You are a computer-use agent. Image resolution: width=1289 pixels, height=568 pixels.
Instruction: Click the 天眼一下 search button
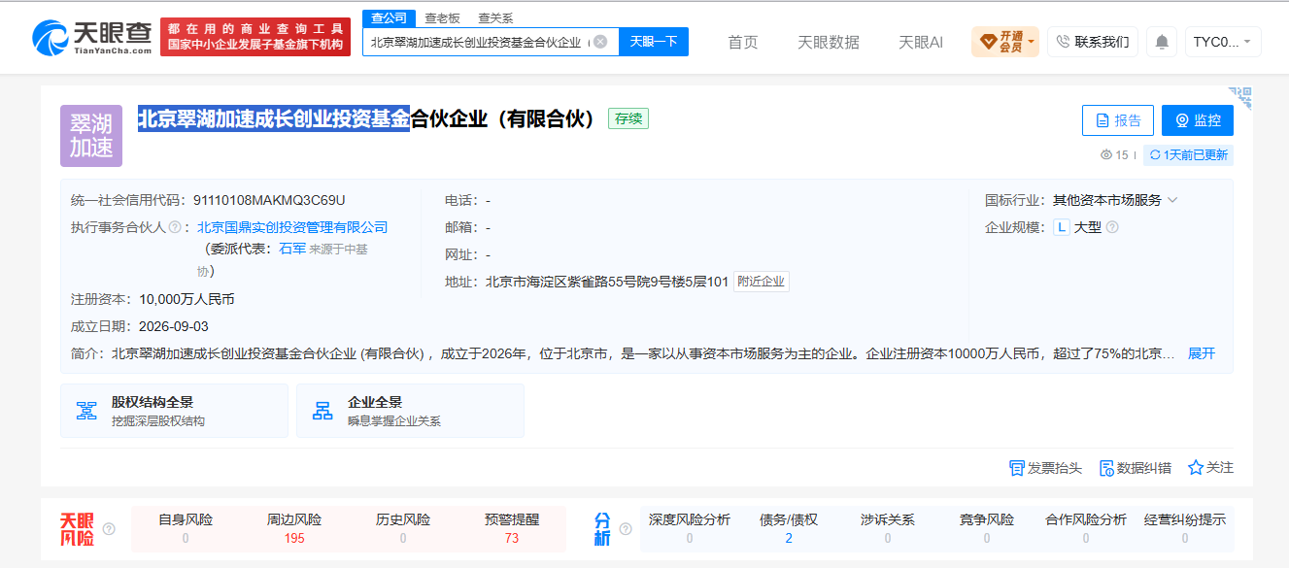pyautogui.click(x=654, y=42)
